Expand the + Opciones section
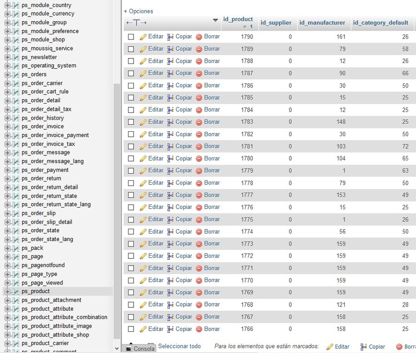This screenshot has height=353, width=416. point(138,11)
